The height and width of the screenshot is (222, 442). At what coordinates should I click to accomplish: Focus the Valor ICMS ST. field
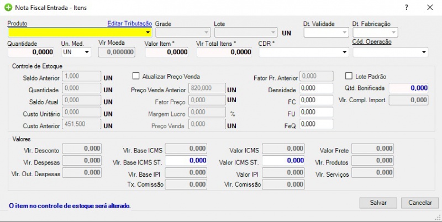(283, 161)
